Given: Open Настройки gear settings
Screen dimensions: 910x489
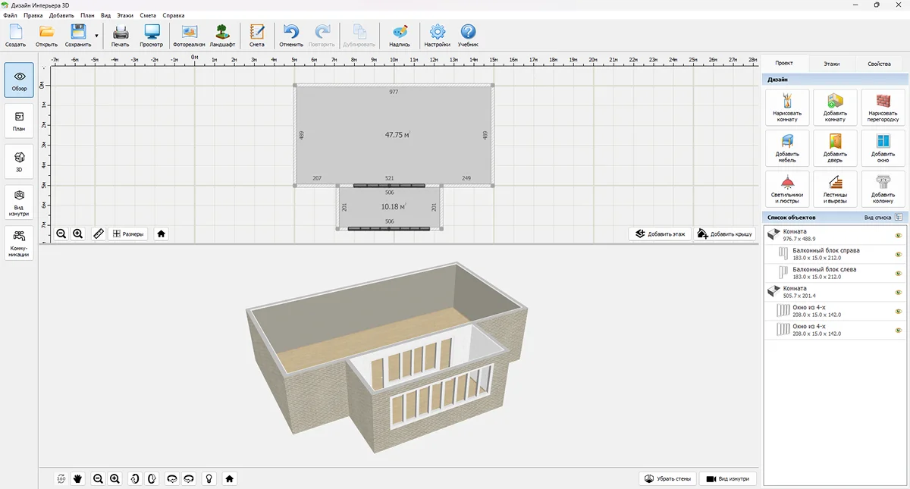Looking at the screenshot, I should 438,35.
